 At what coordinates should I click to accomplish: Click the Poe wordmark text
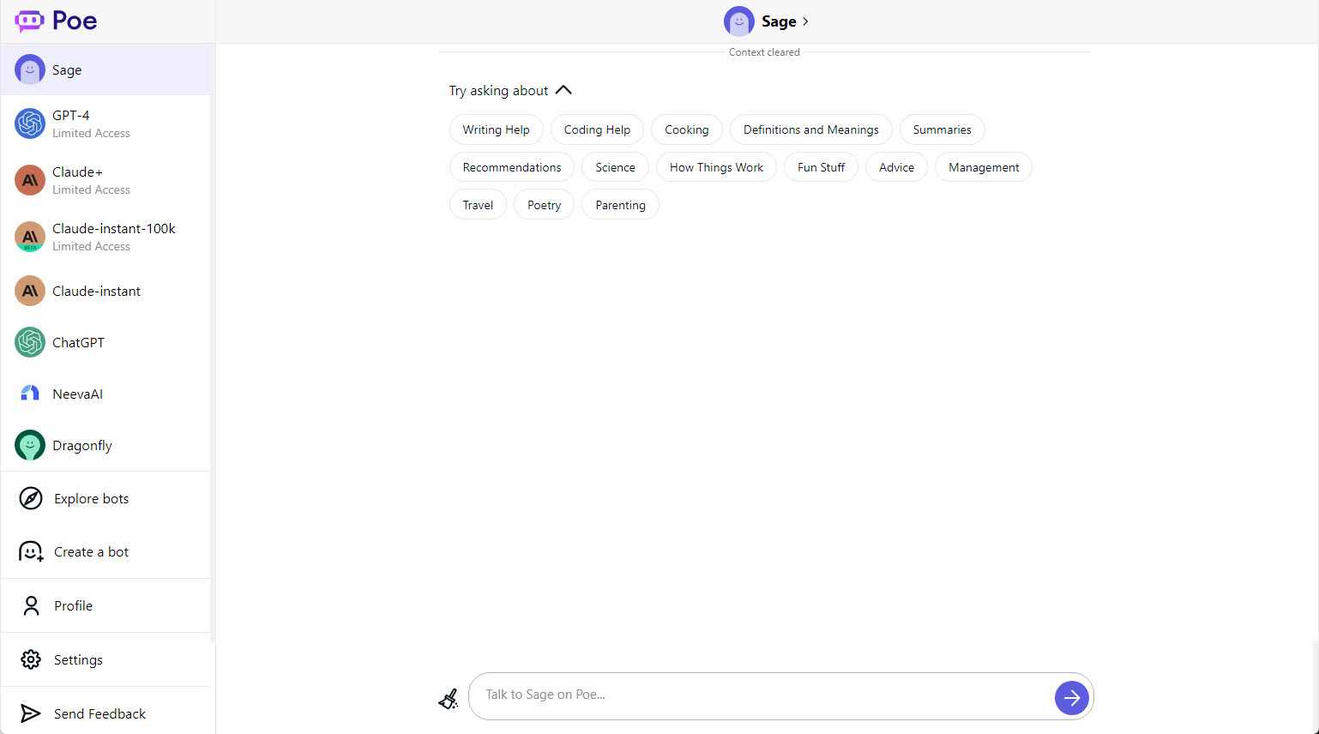pos(75,21)
